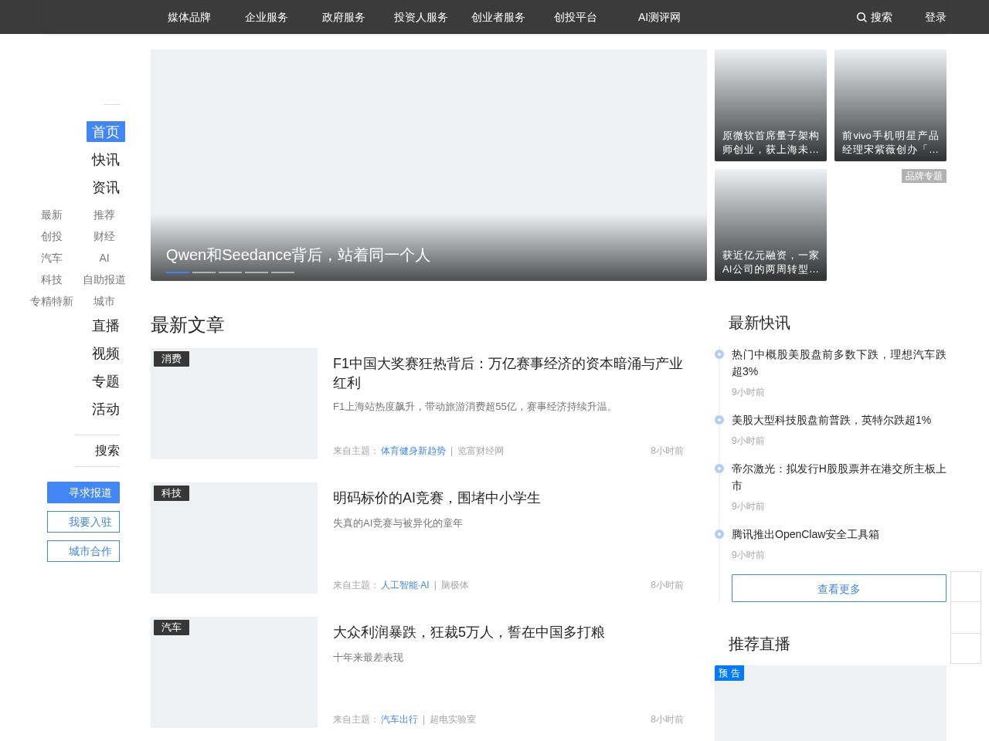Click the 品牌专题 badge

923,176
